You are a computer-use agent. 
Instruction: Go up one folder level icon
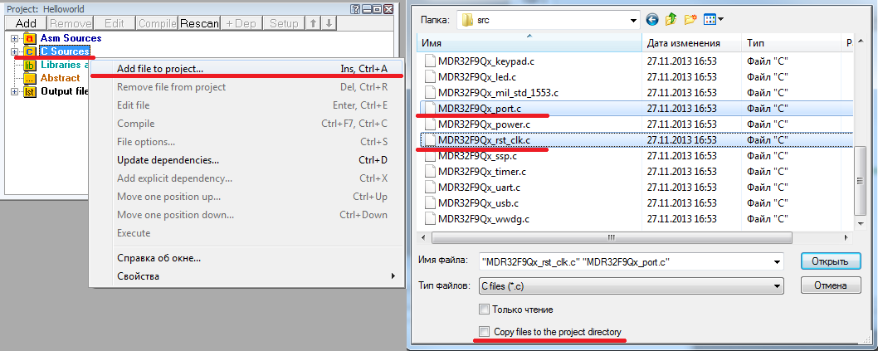pos(671,18)
